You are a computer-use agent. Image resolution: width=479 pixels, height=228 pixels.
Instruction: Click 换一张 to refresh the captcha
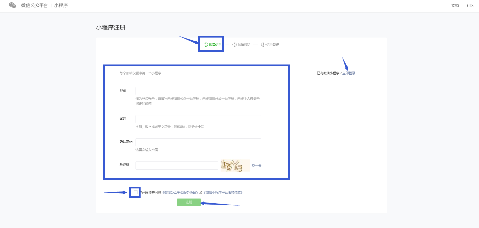click(x=256, y=166)
